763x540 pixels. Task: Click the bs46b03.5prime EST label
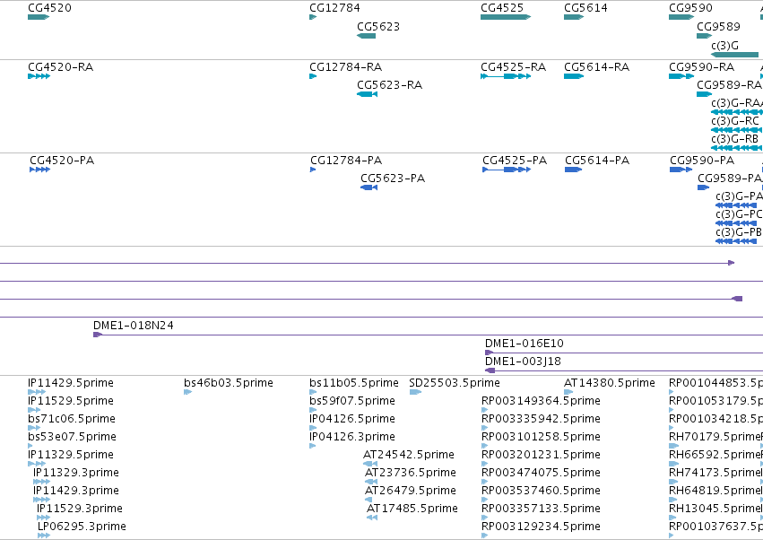[x=229, y=383]
